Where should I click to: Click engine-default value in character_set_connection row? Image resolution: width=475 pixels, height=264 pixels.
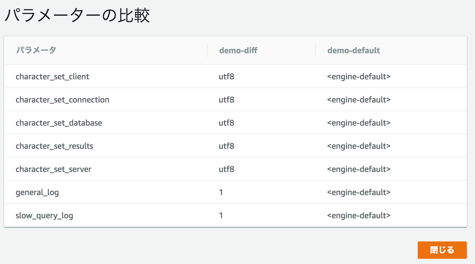click(x=359, y=100)
